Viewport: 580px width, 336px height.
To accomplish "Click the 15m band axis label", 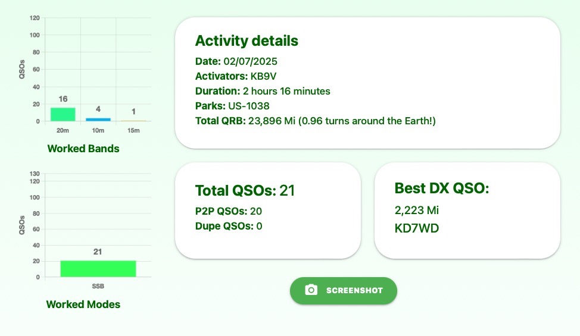I will tap(133, 130).
